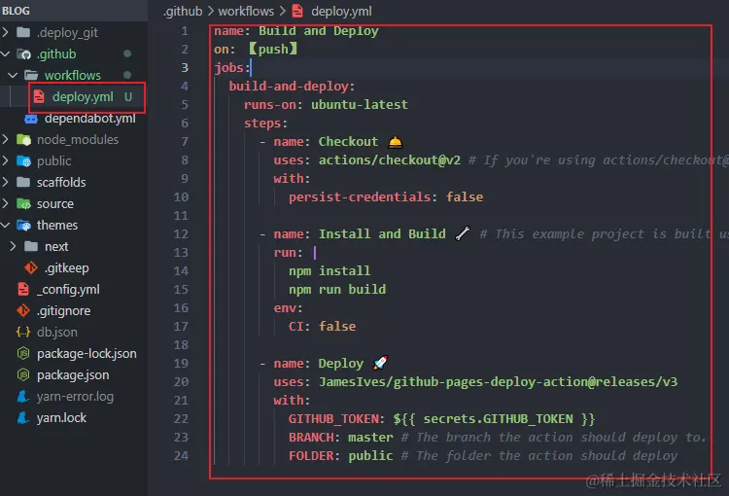Click the deploy.yml file icon in explorer
729x496 pixels.
click(x=39, y=96)
